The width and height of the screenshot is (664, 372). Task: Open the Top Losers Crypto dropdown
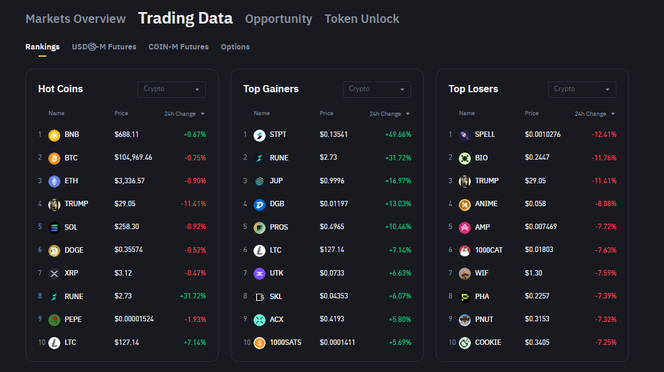(x=582, y=89)
